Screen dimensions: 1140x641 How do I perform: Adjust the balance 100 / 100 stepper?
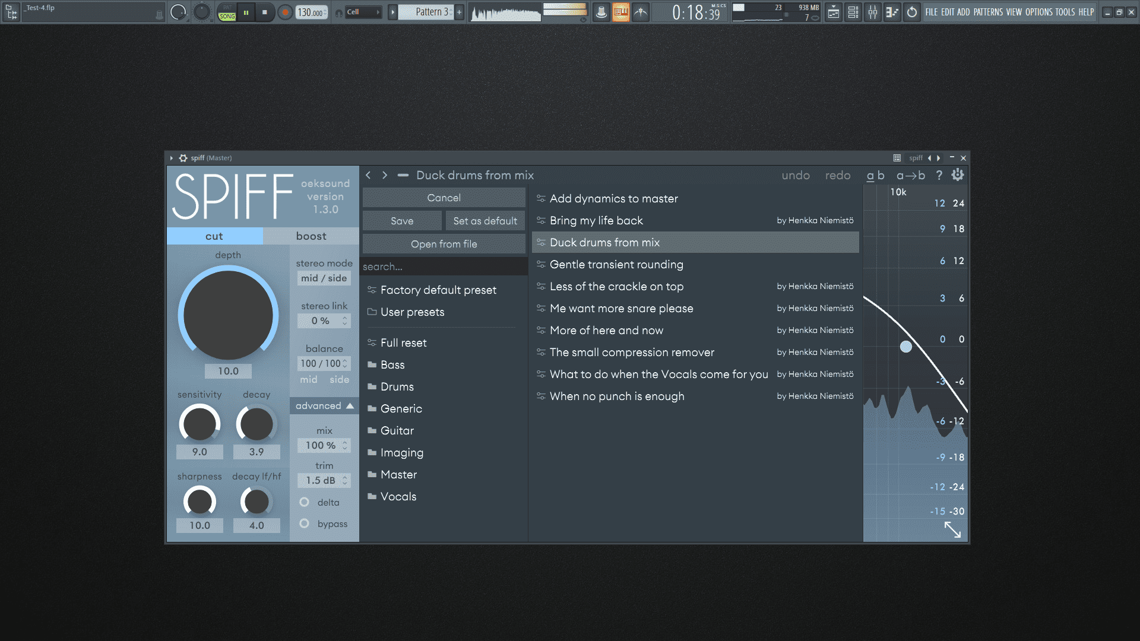tap(324, 363)
